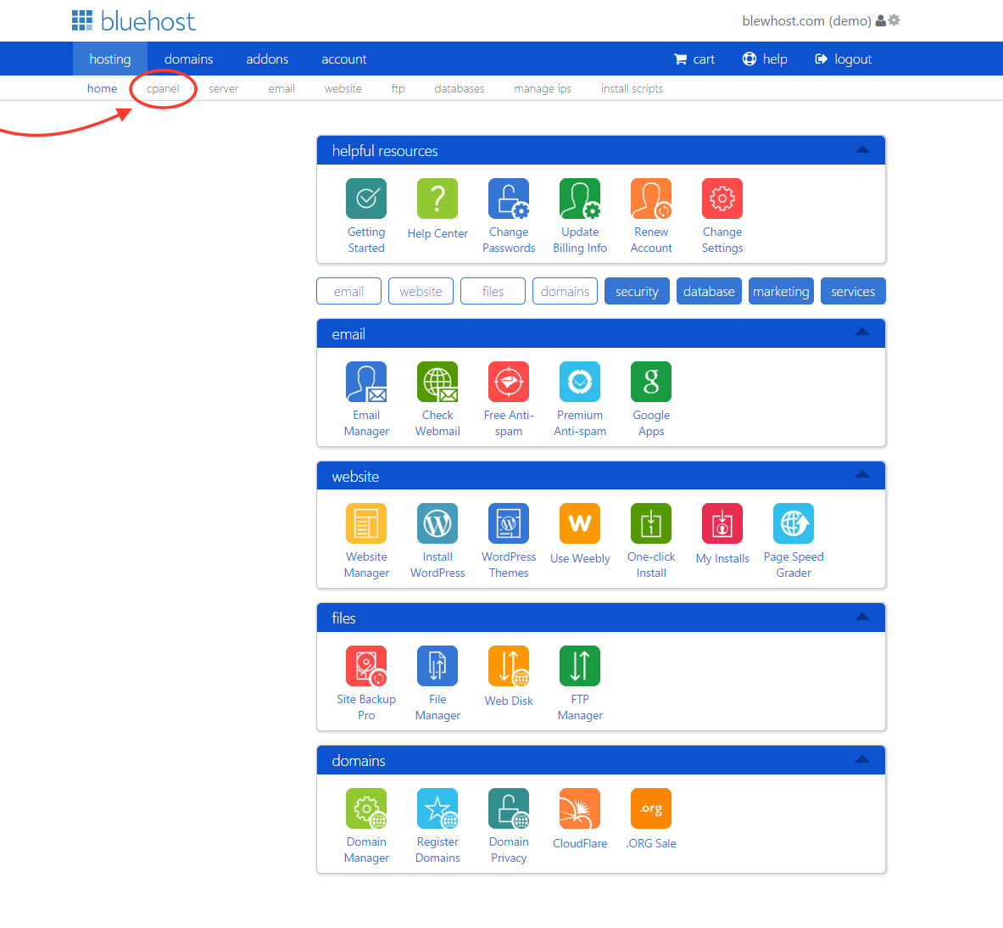The height and width of the screenshot is (928, 1003).
Task: Open the addons main tab
Action: (x=267, y=59)
